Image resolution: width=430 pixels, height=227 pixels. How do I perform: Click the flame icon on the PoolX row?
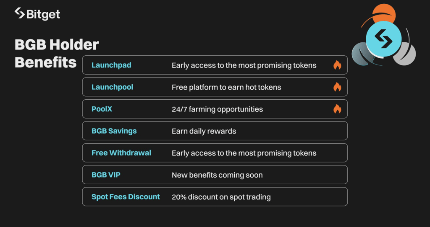click(x=337, y=109)
